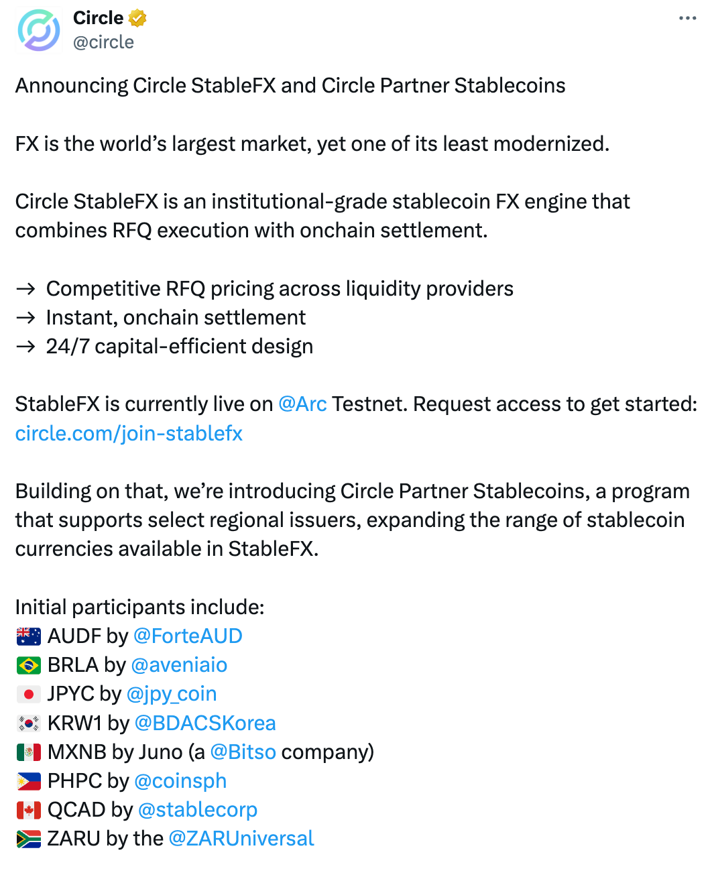Screen dimensions: 712x877
Task: Click the Brazilian flag emoji beside BRLA
Action: (x=29, y=665)
